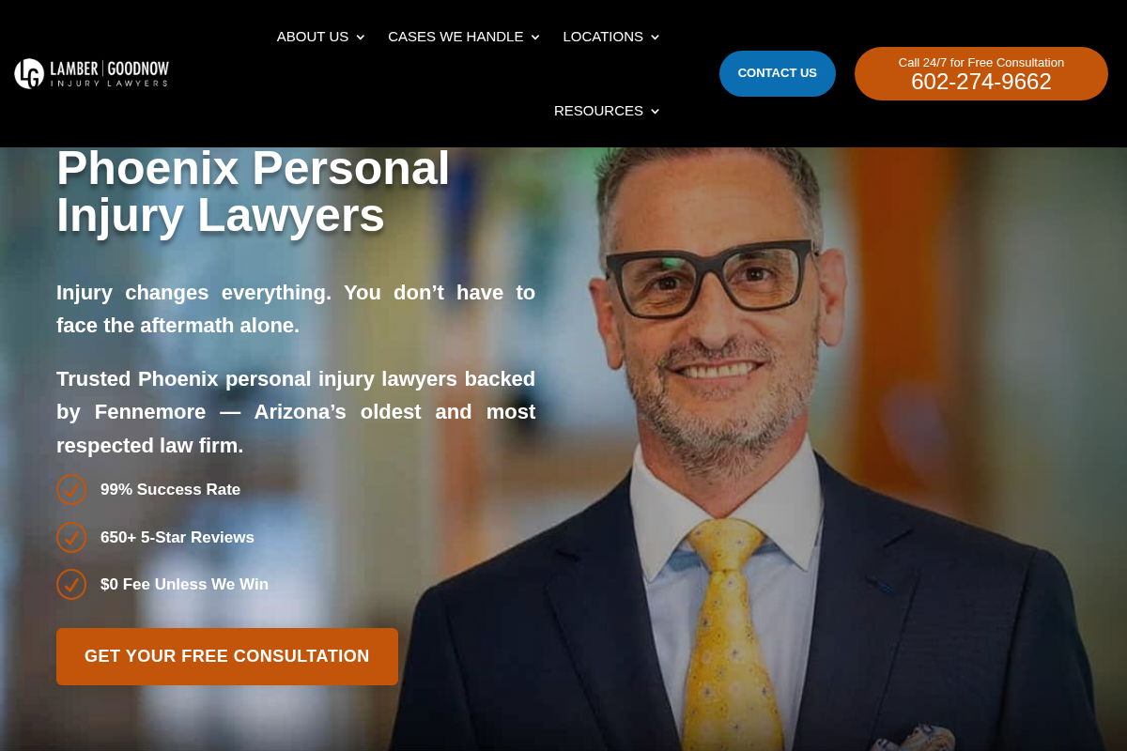Expand the Resources chevron arrow

655,112
